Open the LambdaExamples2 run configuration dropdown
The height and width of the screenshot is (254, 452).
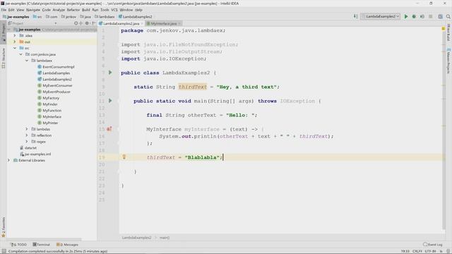coord(380,17)
